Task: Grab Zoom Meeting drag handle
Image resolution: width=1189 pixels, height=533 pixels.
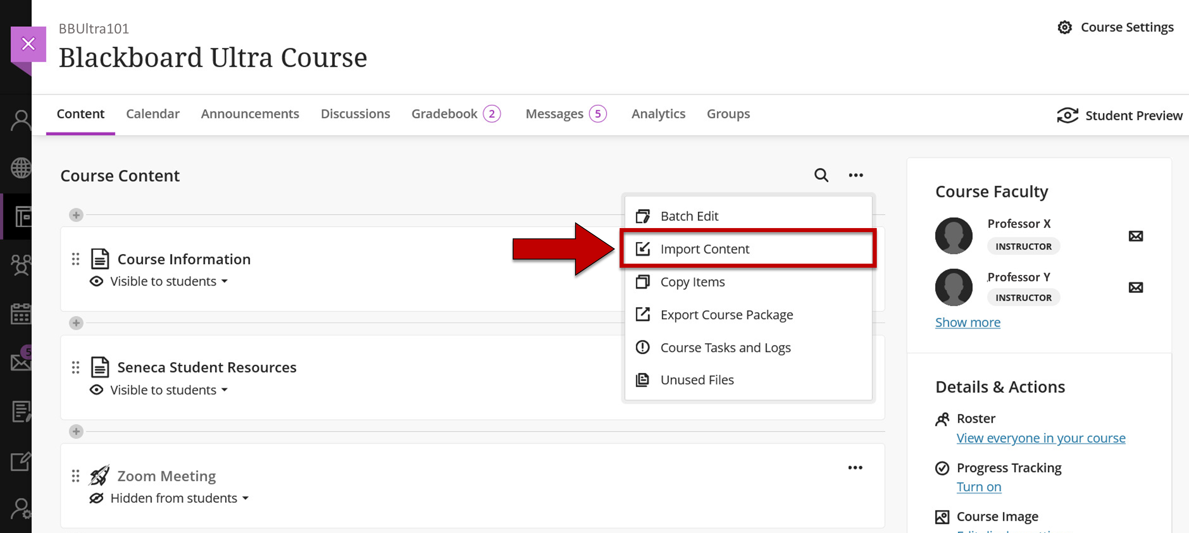Action: [76, 476]
